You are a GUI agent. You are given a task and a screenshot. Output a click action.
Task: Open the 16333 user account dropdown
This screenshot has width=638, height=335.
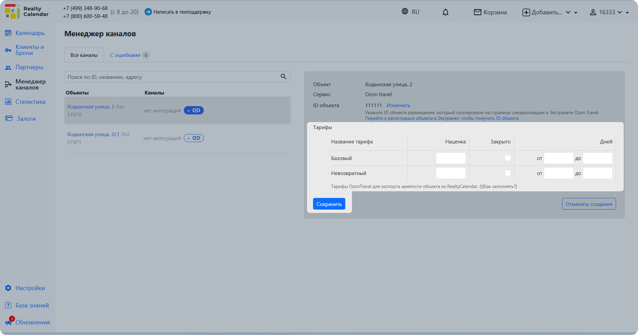609,12
